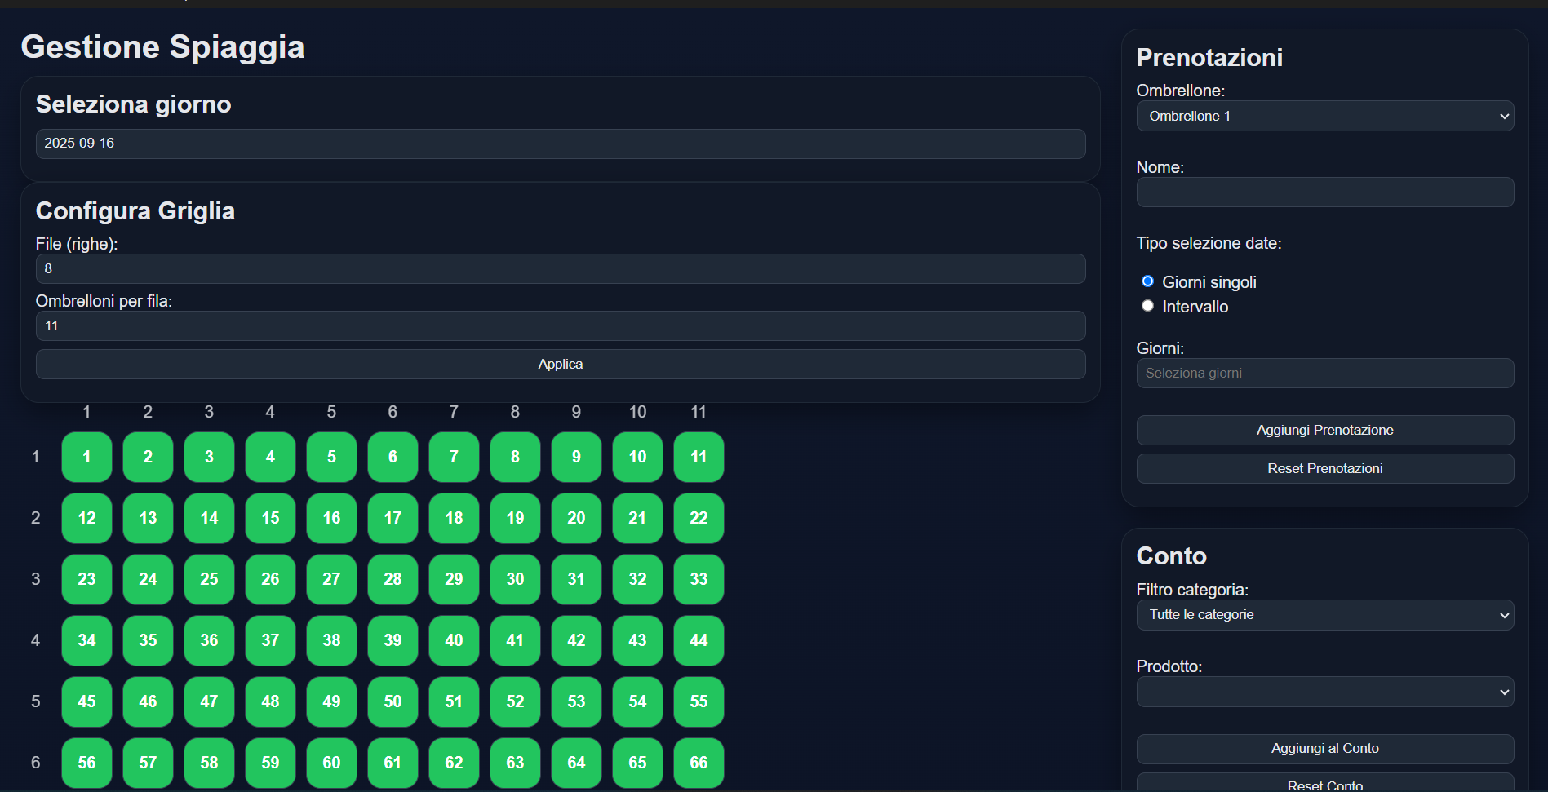1548x792 pixels.
Task: Select the Giorni singoli radio option
Action: [x=1147, y=281]
